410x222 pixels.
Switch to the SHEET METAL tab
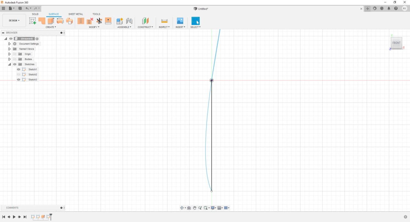click(76, 14)
